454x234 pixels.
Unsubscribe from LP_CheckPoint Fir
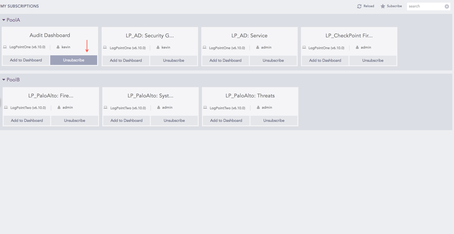[x=373, y=60]
